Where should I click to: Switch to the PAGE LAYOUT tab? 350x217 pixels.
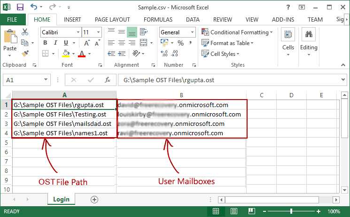pos(112,20)
